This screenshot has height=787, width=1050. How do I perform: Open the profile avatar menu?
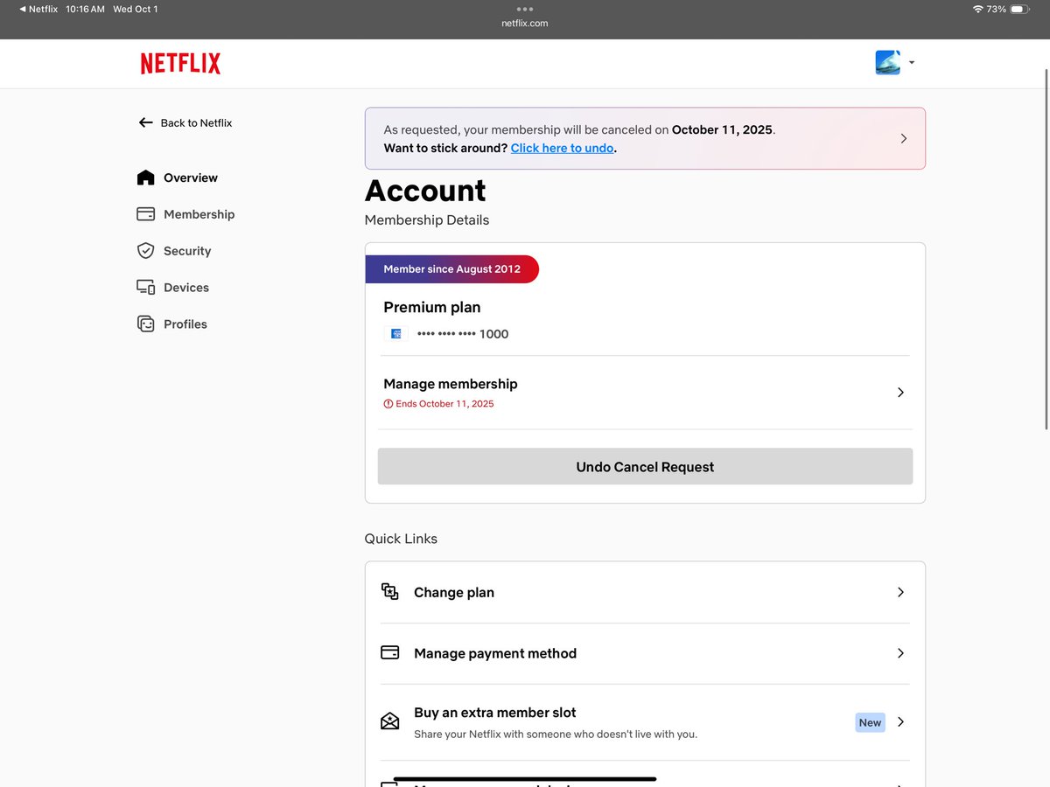click(x=887, y=62)
